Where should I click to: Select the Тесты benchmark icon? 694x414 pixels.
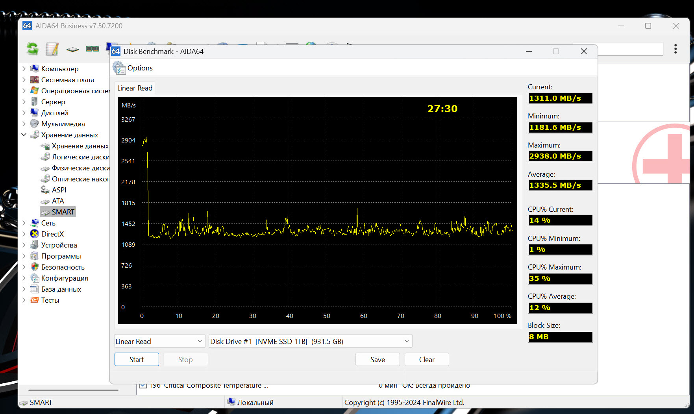click(x=35, y=300)
